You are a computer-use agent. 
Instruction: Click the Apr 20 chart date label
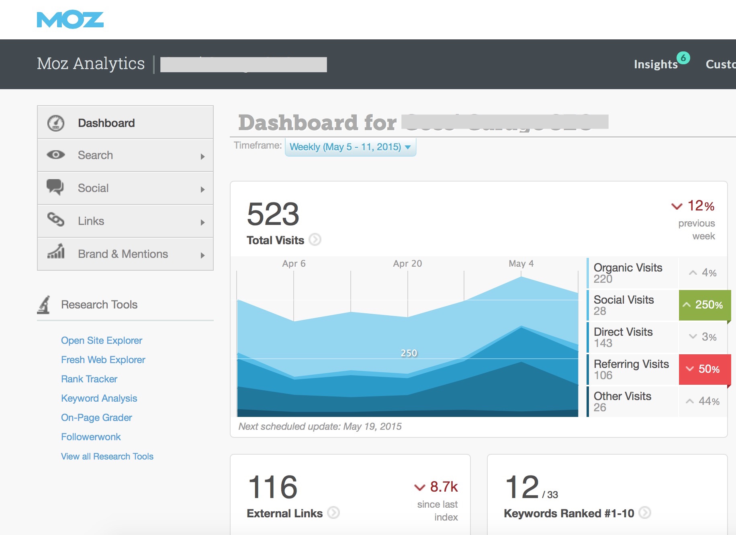[407, 263]
